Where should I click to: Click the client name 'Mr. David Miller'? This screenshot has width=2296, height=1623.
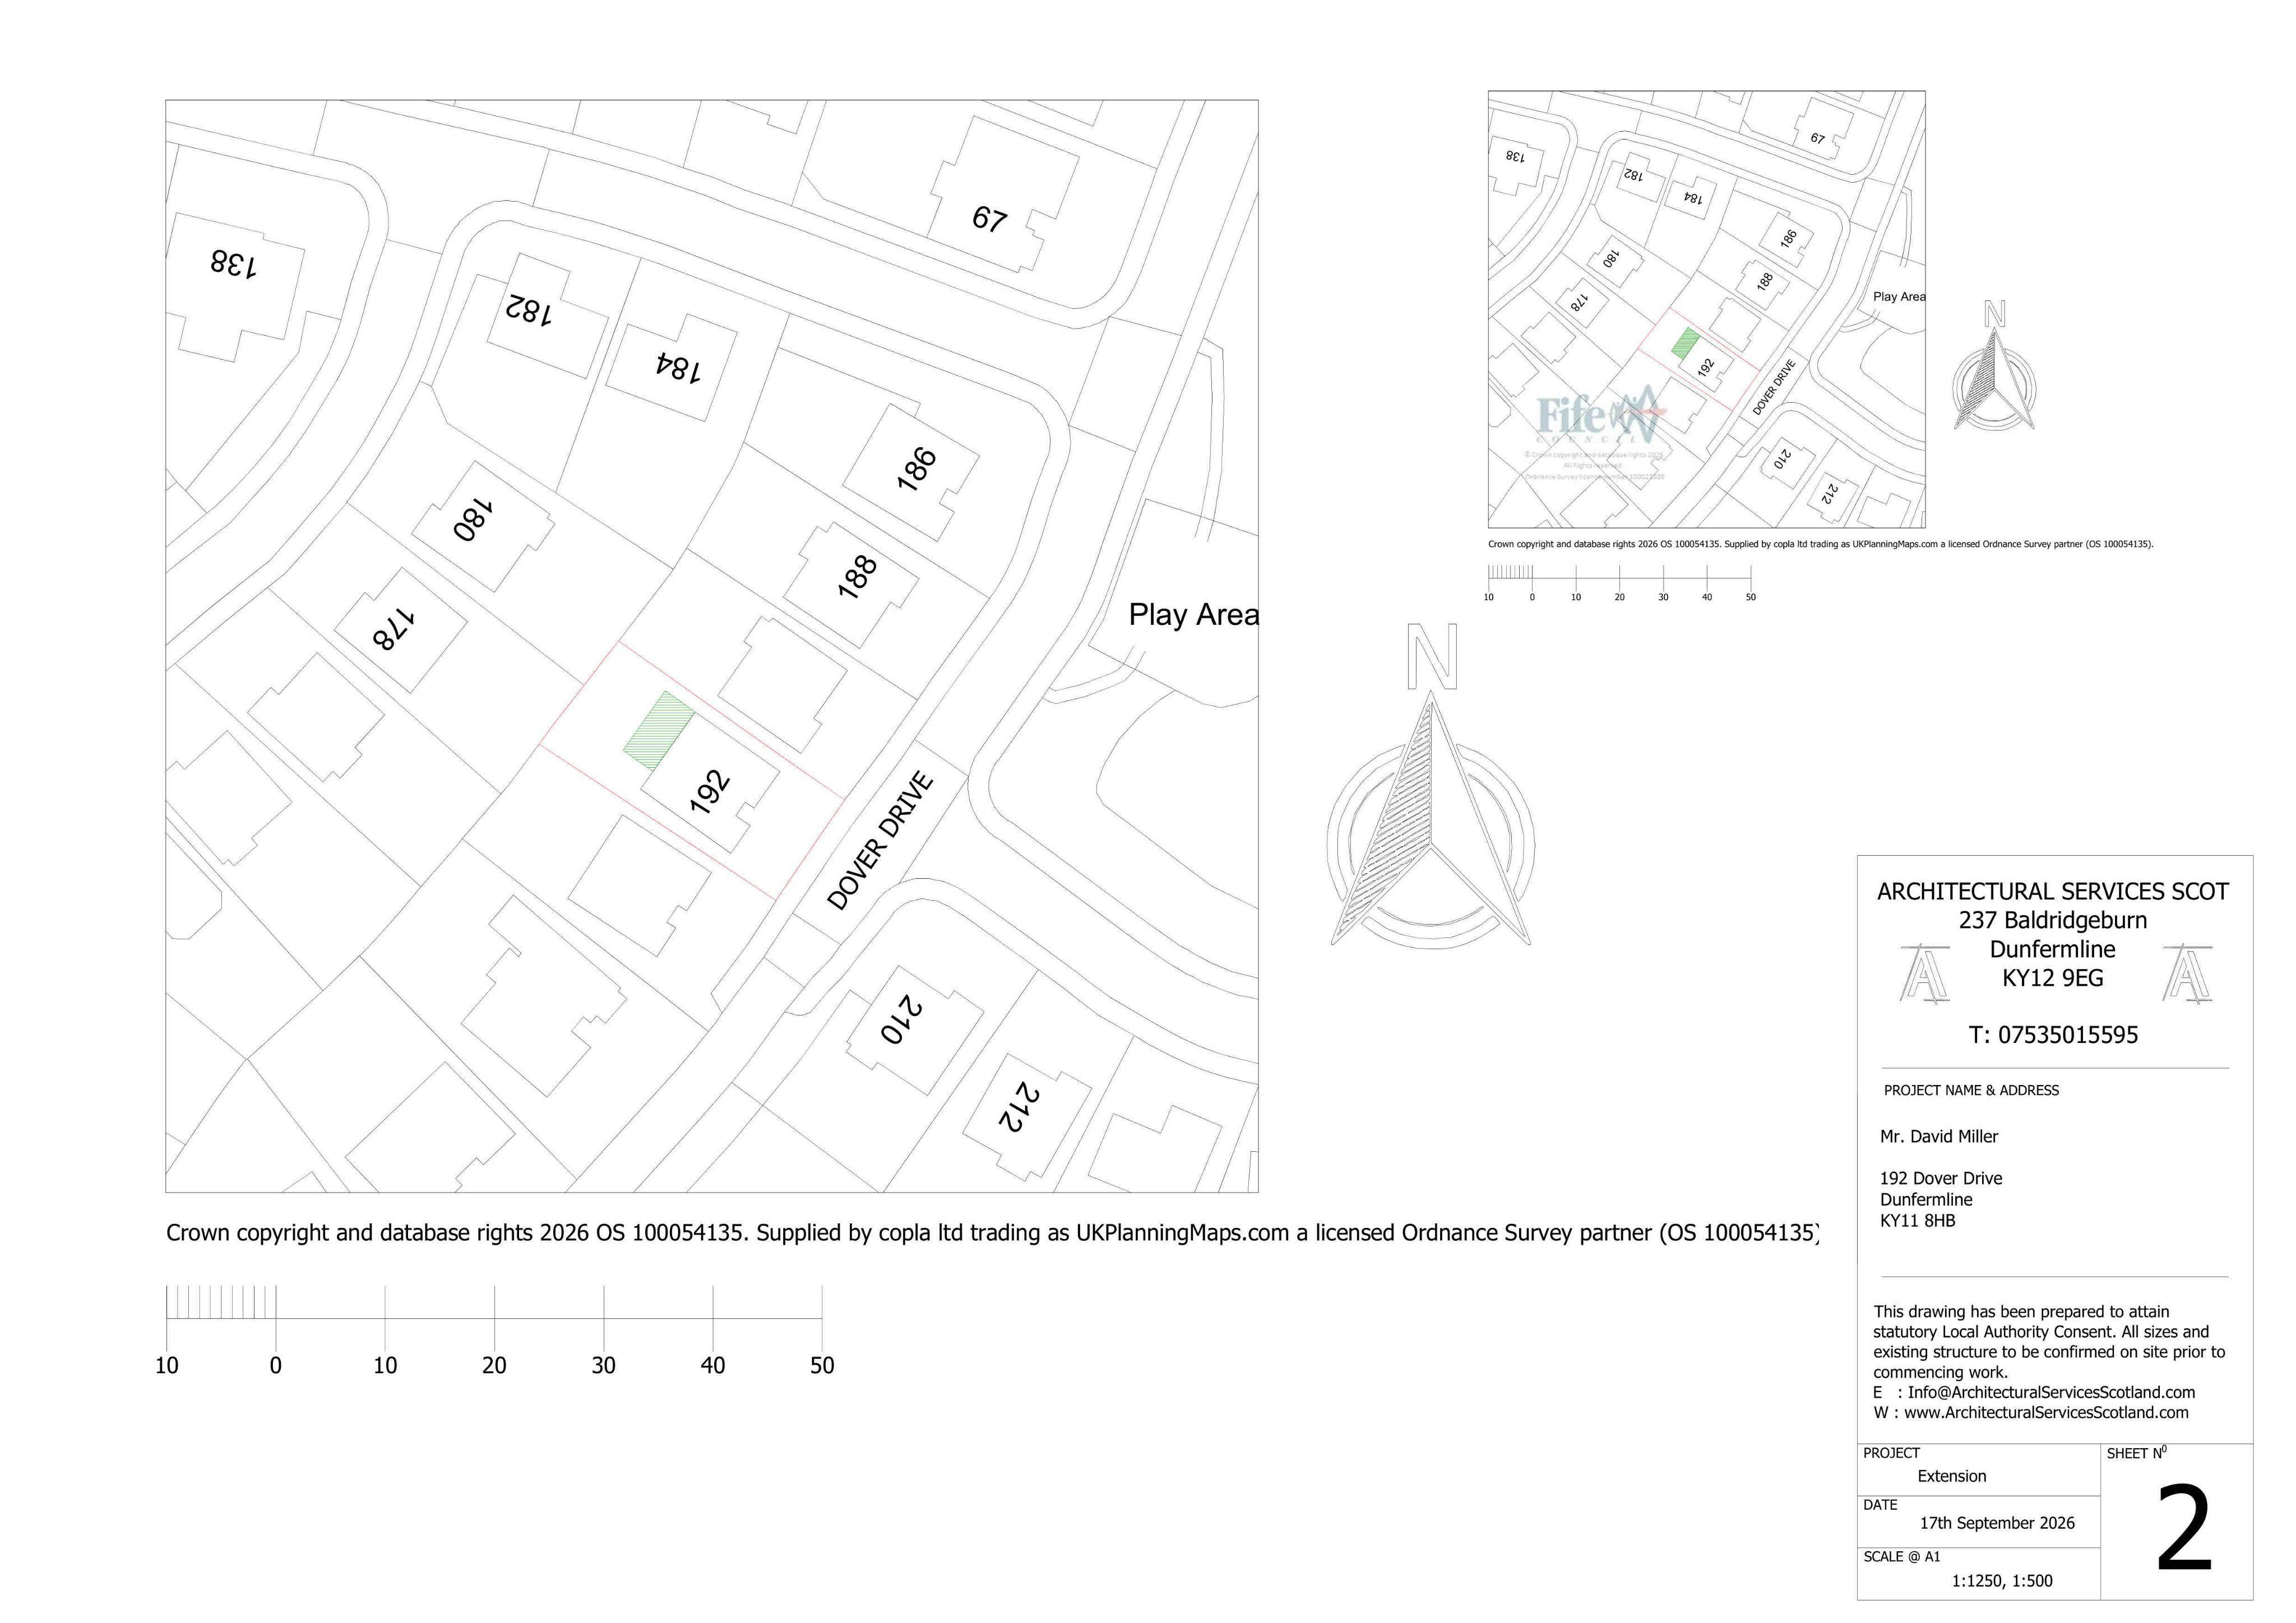[x=1939, y=1136]
